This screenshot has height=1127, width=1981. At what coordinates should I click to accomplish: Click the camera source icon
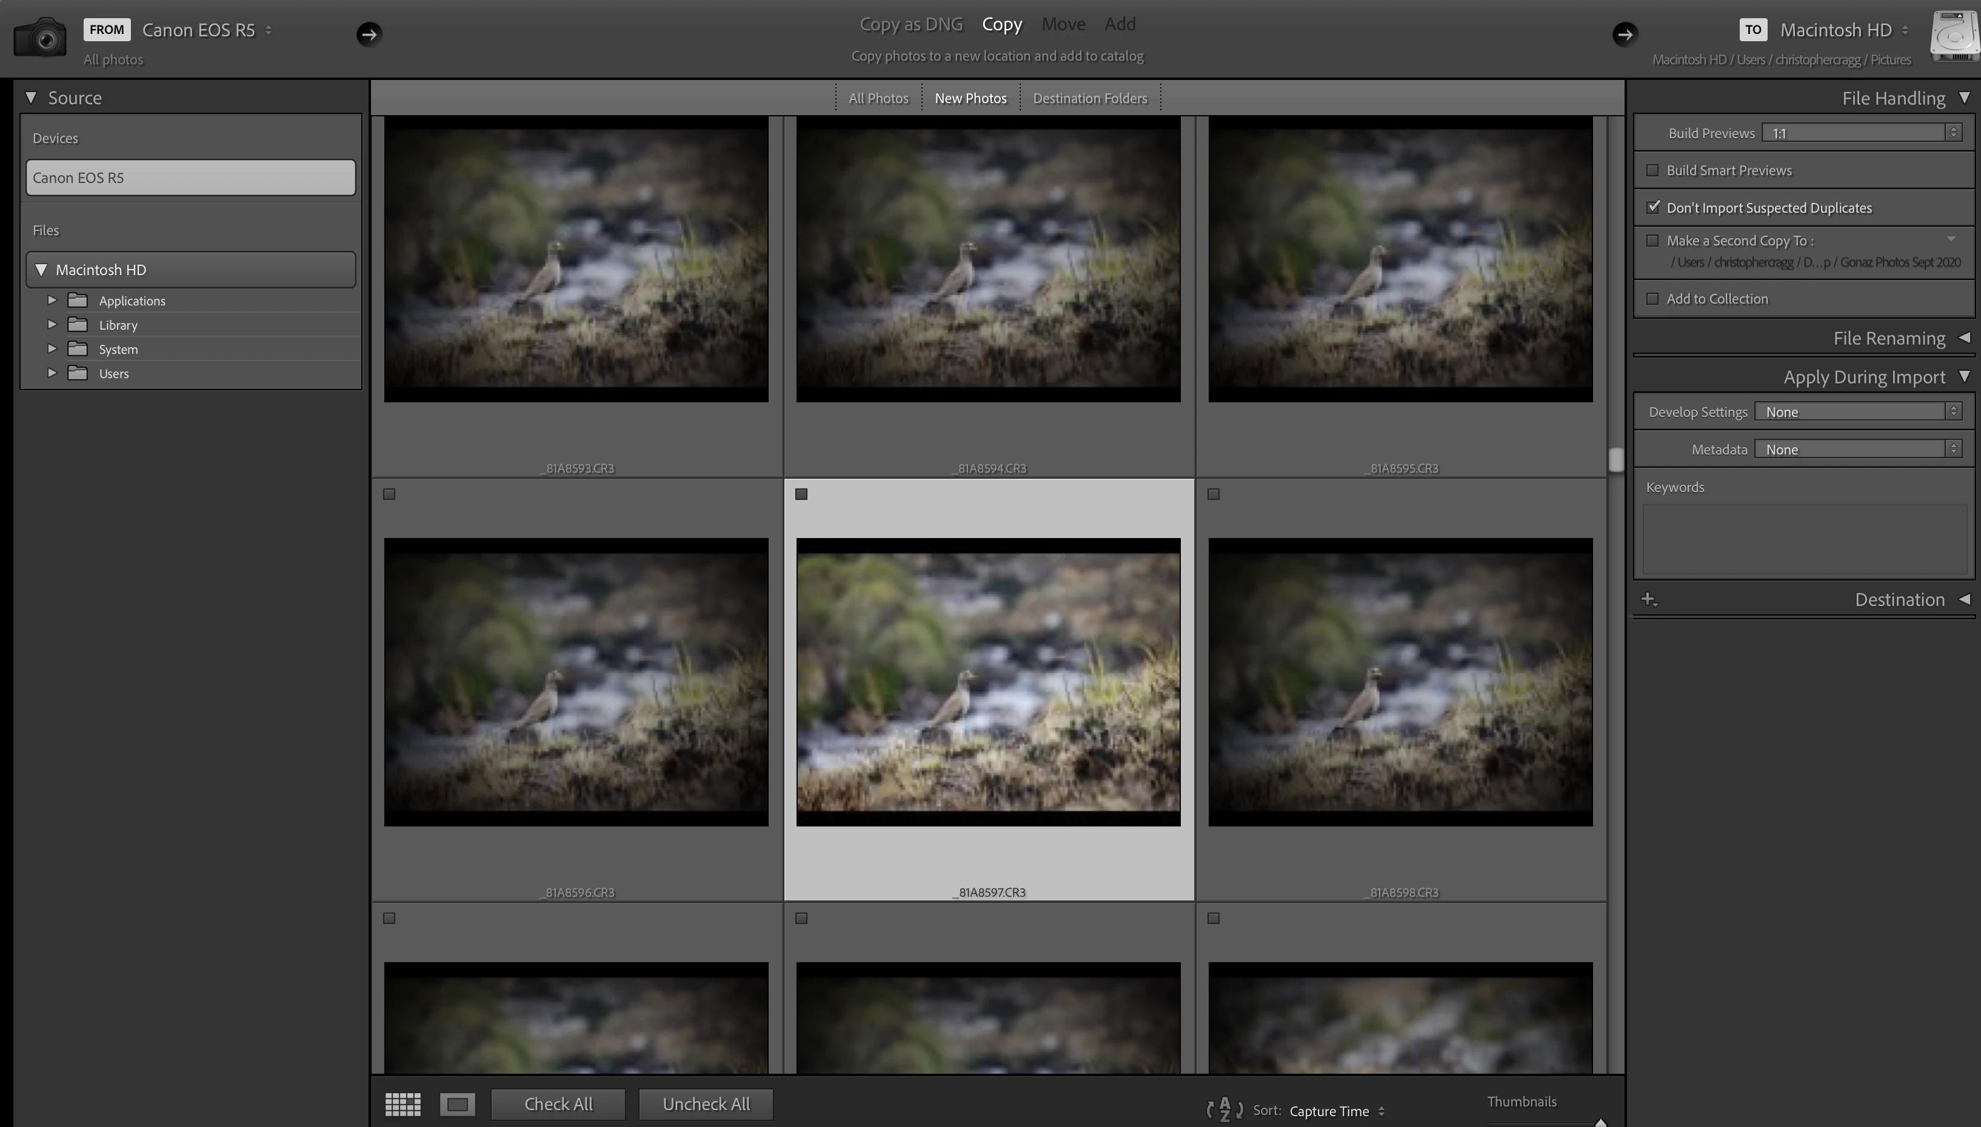coord(39,36)
